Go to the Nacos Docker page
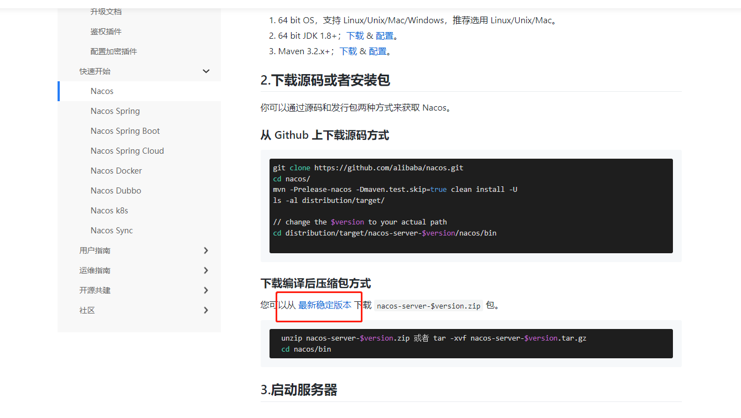741x418 pixels. (116, 171)
